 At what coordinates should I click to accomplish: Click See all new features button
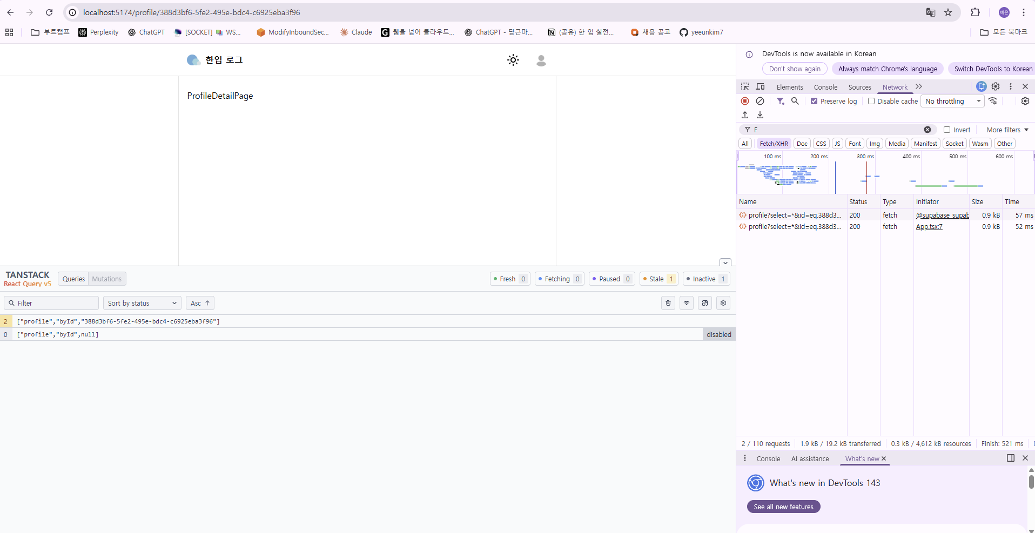[x=783, y=507]
